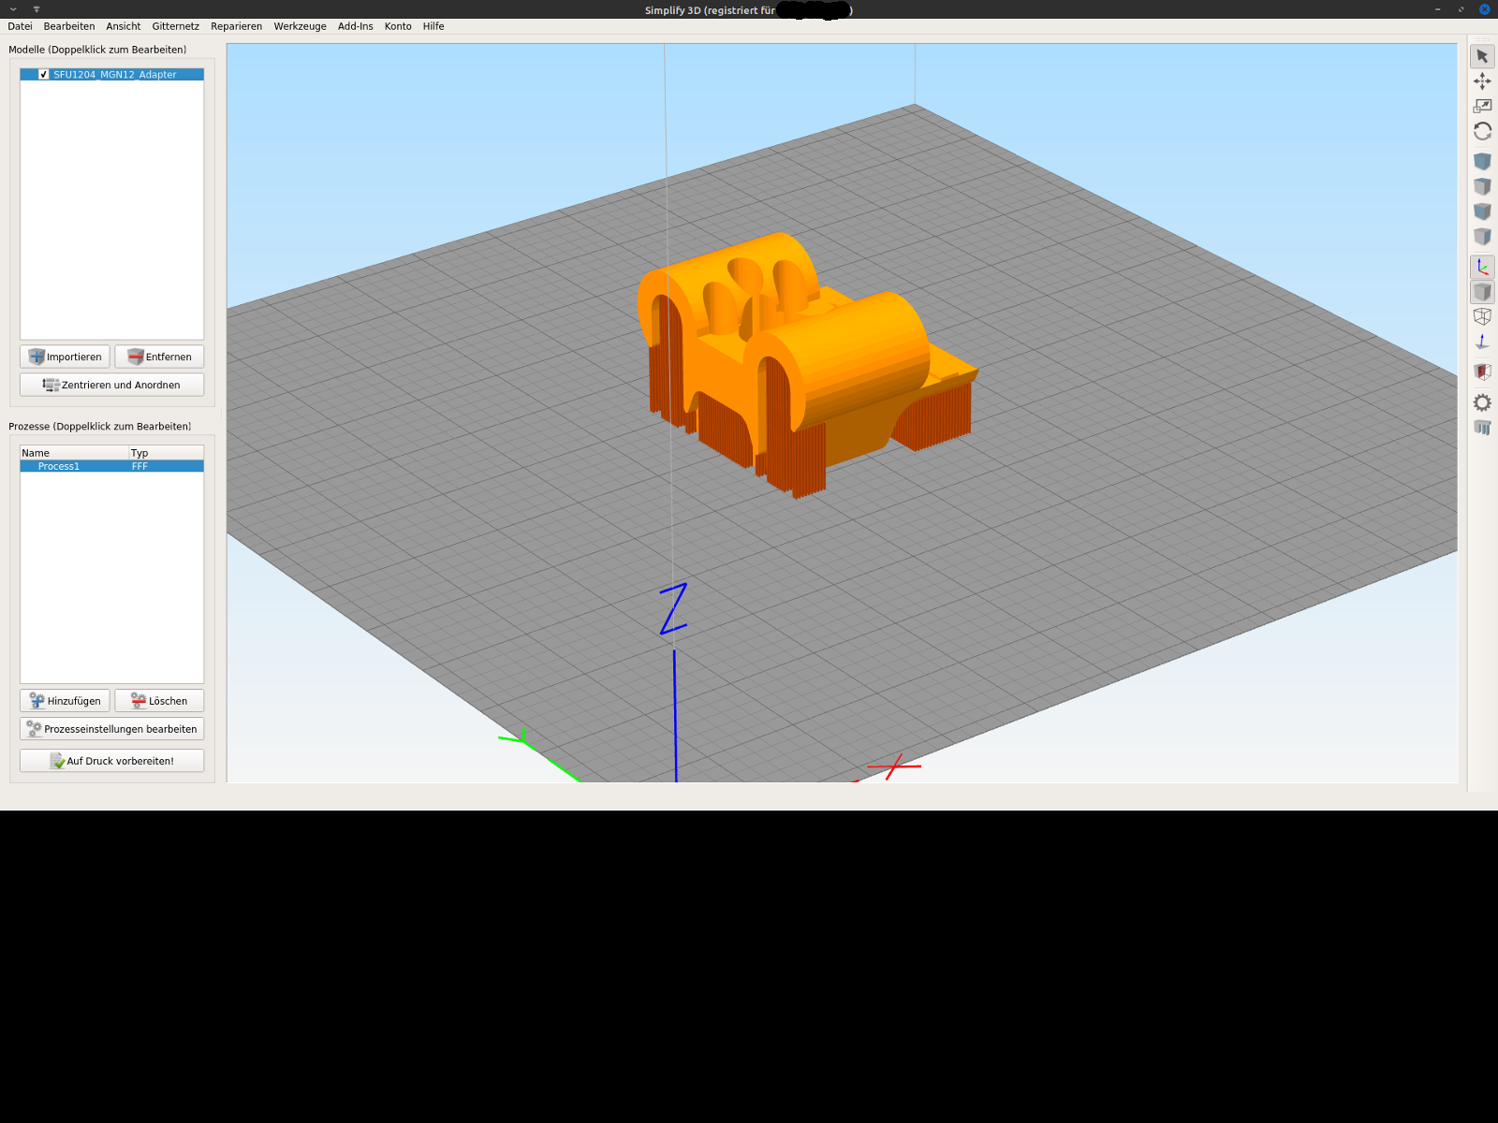This screenshot has width=1498, height=1123.
Task: Click Prozesseinstellungen bearbeiten
Action: [x=111, y=729]
